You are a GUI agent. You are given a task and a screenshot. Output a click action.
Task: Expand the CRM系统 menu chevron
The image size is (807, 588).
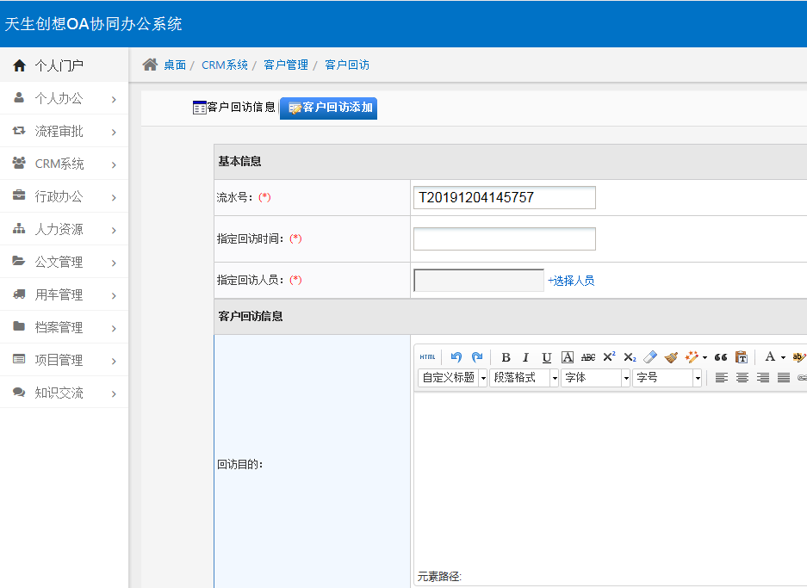[114, 164]
